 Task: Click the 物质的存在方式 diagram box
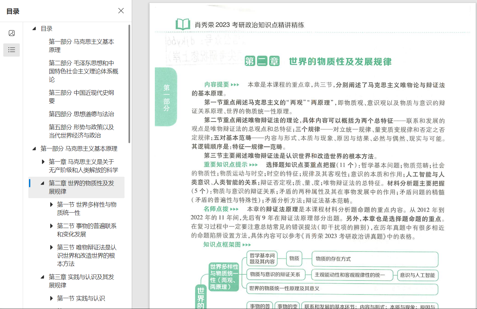pos(375,259)
